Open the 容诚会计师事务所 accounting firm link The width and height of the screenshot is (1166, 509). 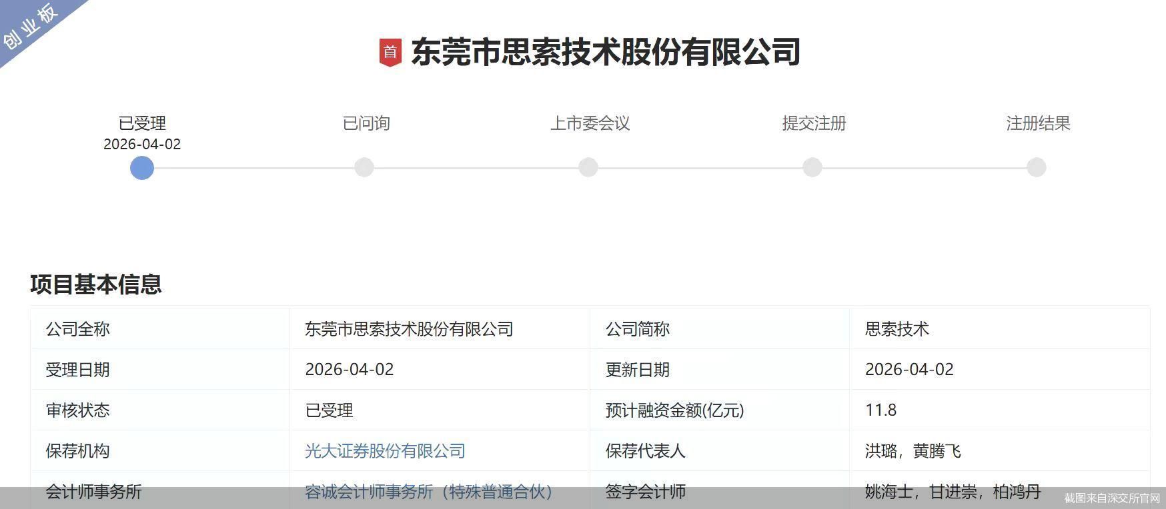pyautogui.click(x=428, y=492)
